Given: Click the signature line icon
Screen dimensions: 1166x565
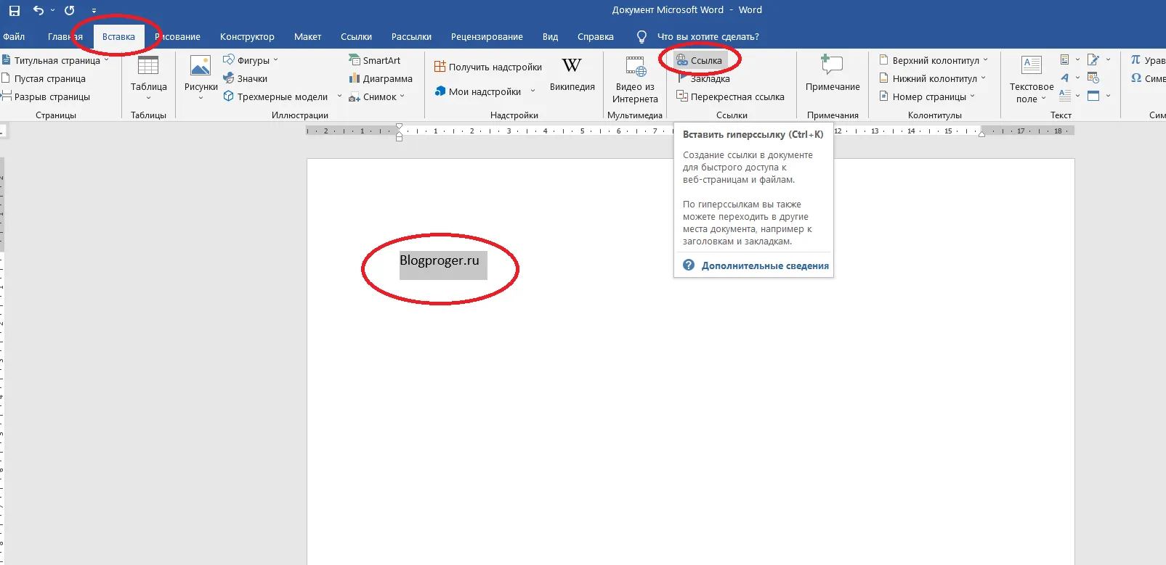Looking at the screenshot, I should tap(1093, 59).
